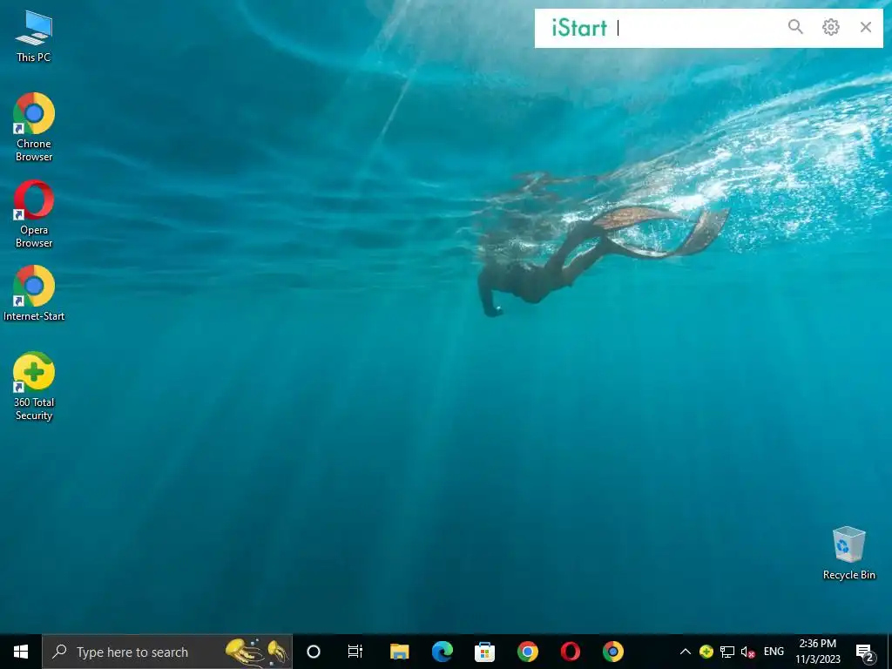Open 360 Total Security desktop shortcut

pyautogui.click(x=34, y=386)
